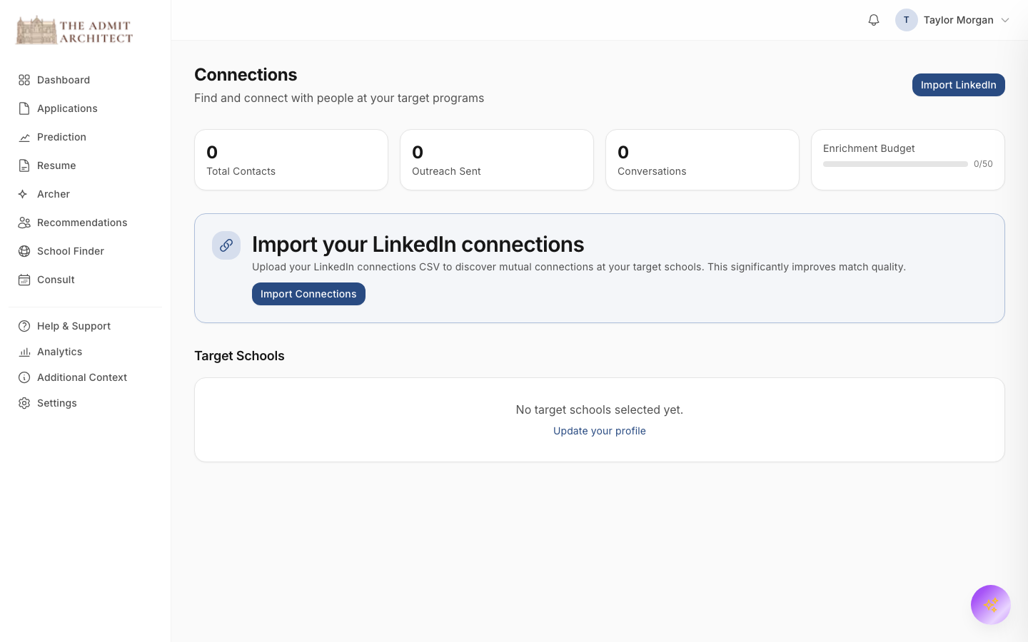
Task: Click the Consult calendar icon
Action: coord(24,280)
